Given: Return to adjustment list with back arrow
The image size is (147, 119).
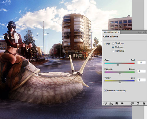Looking at the screenshot, I should tap(105, 103).
